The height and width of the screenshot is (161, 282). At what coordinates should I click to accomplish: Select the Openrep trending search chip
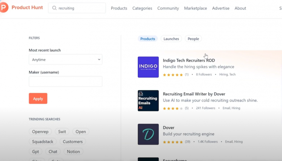40,132
